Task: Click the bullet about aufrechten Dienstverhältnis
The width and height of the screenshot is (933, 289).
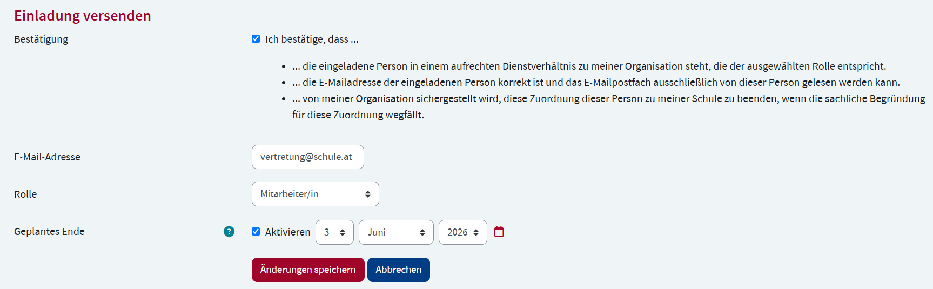Action: pyautogui.click(x=589, y=66)
